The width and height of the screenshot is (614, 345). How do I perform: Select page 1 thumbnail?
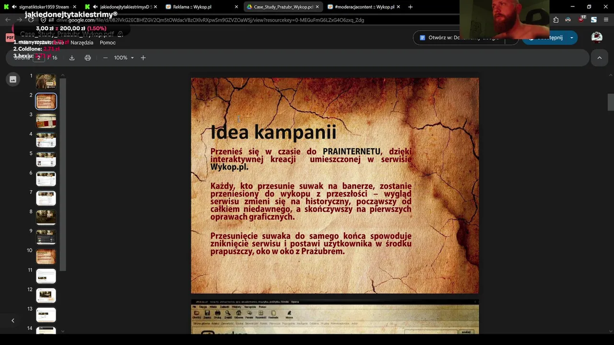46,81
